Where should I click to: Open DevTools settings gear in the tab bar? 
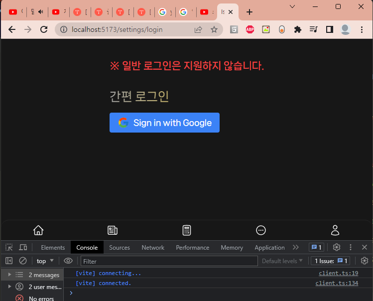(x=336, y=247)
